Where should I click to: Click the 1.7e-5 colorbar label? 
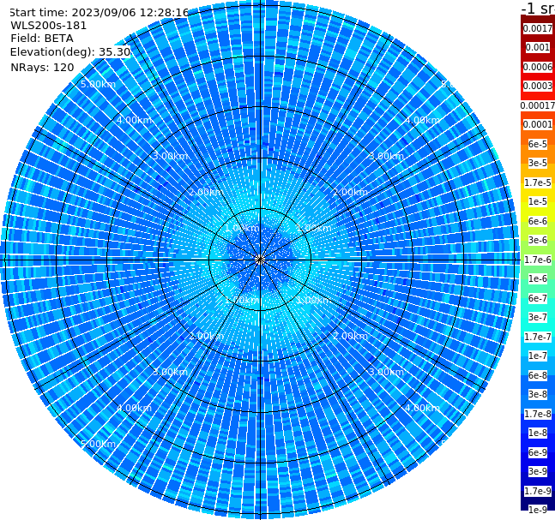(x=538, y=182)
